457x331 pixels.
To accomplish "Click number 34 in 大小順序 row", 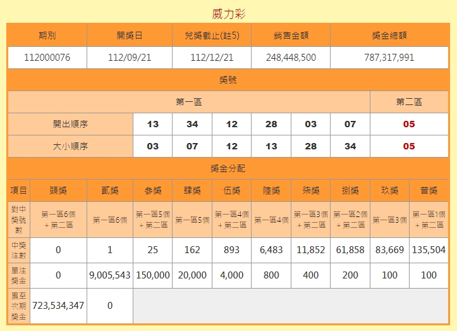I will point(350,146).
